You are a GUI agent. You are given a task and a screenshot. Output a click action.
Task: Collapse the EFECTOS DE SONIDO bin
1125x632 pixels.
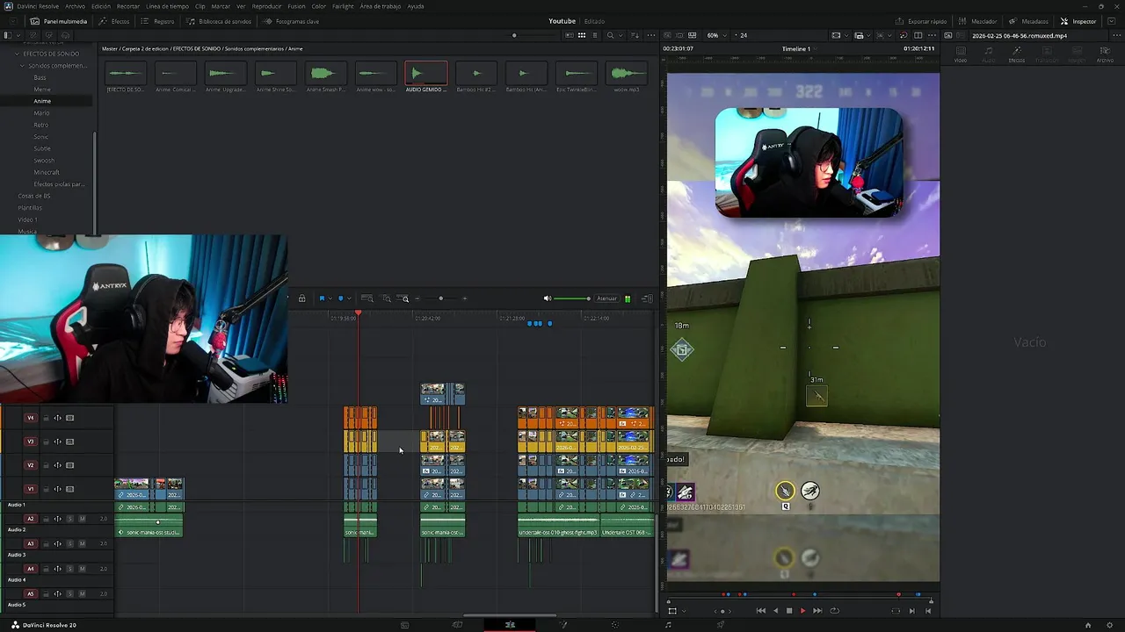click(17, 54)
